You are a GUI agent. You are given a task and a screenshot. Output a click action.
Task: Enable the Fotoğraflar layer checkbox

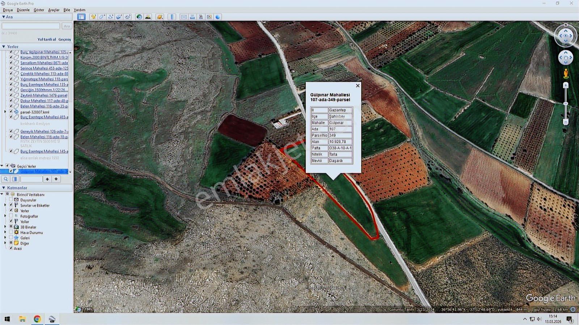point(11,216)
